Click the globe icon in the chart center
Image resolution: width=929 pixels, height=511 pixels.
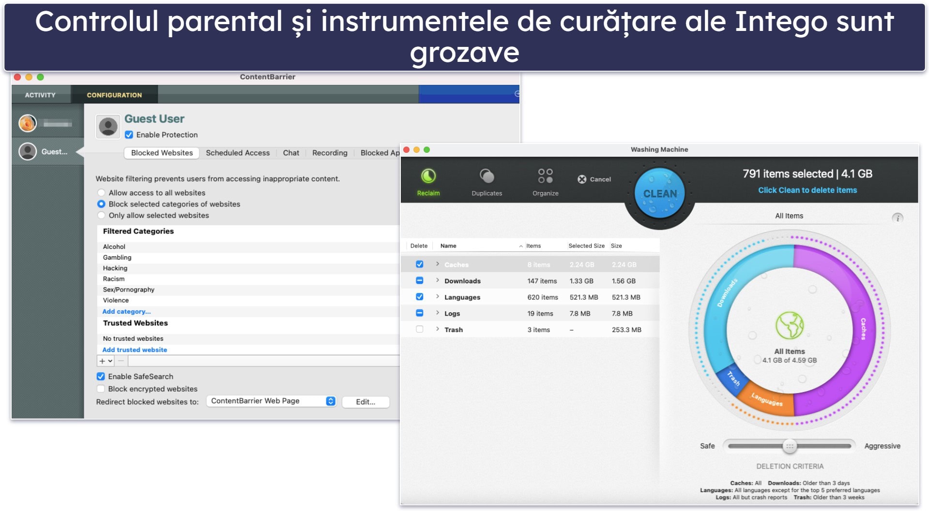[789, 325]
